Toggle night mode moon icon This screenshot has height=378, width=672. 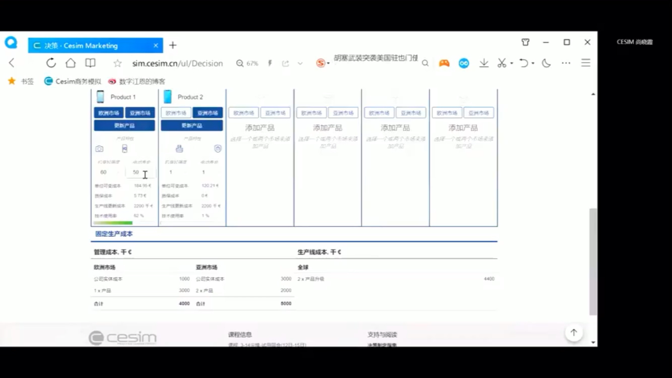tap(546, 63)
